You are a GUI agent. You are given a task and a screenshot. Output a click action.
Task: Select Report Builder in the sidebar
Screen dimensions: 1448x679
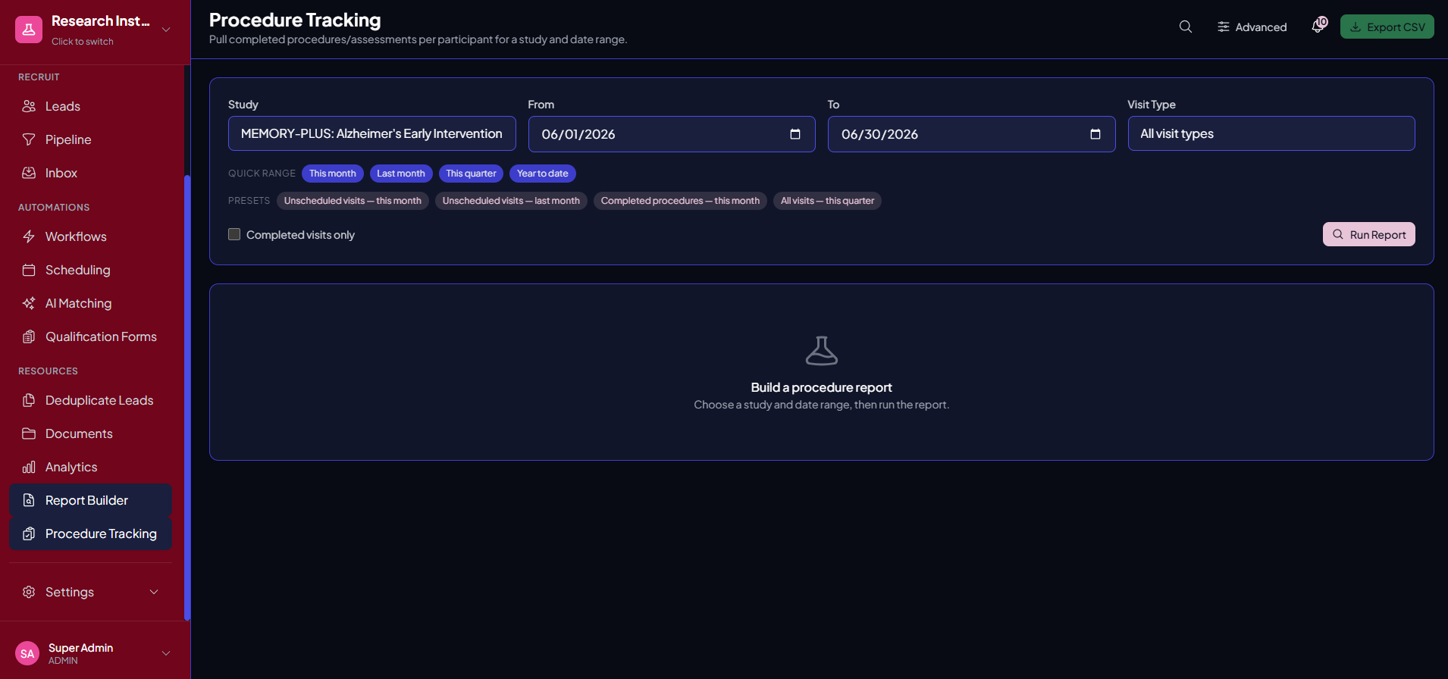90,500
